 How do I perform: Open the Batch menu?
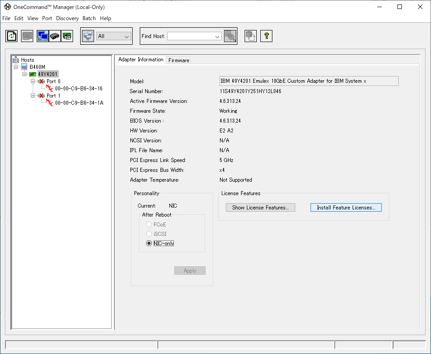89,18
